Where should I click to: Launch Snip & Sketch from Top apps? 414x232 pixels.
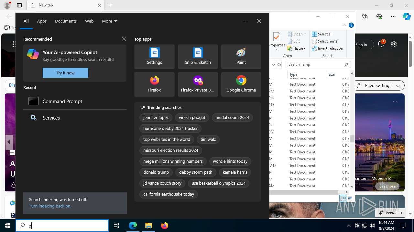(x=198, y=57)
